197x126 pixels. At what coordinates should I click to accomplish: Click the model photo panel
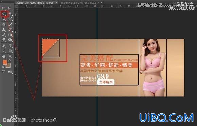(x=153, y=68)
